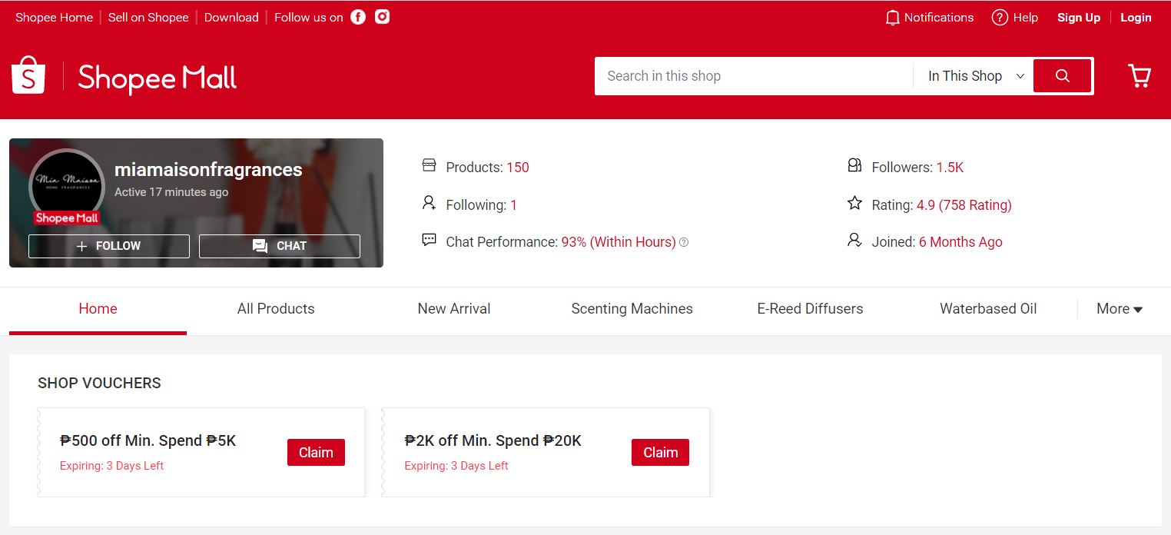Click the Rating star icon
Image resolution: width=1171 pixels, height=535 pixels.
(x=854, y=203)
